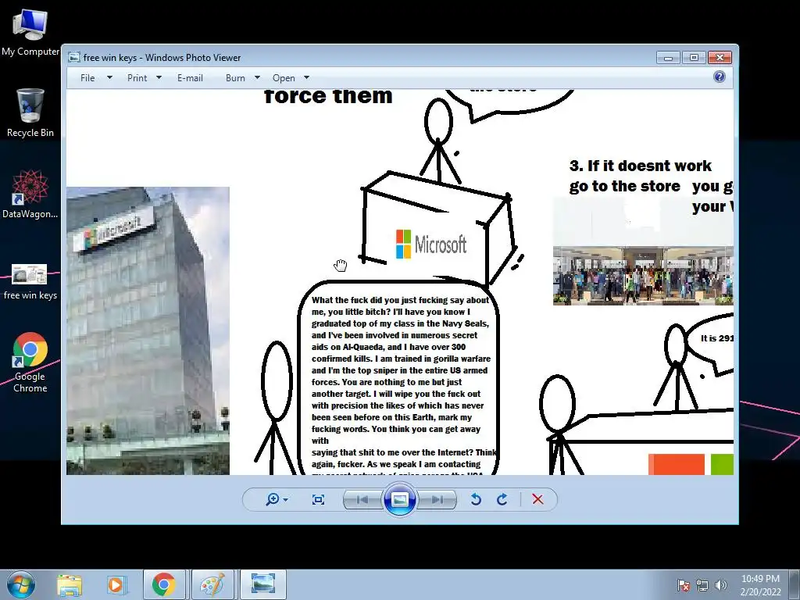Open the clock showing 10:49 PM
Image resolution: width=800 pixels, height=600 pixels.
click(x=760, y=584)
